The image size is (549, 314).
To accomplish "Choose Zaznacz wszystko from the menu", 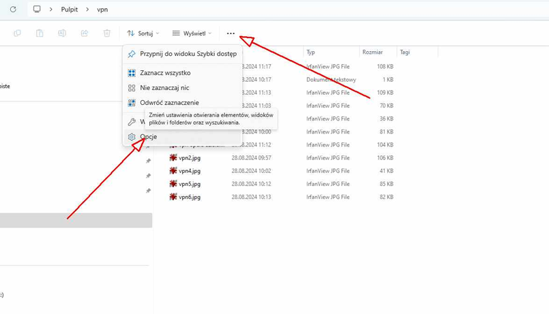I will point(165,73).
